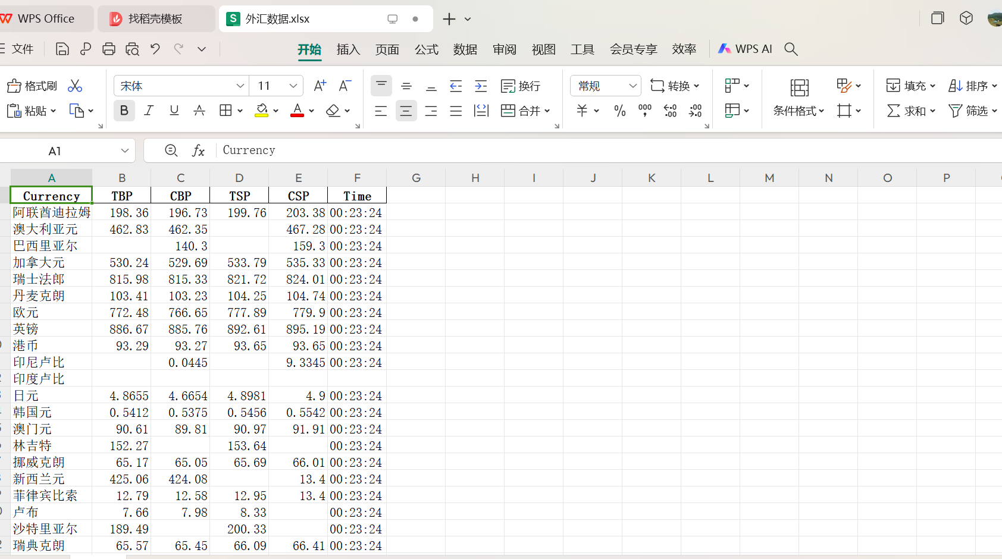
Task: Click the Save icon in quick toolbar
Action: click(x=62, y=49)
